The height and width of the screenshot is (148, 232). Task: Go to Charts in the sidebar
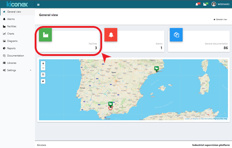point(10,34)
